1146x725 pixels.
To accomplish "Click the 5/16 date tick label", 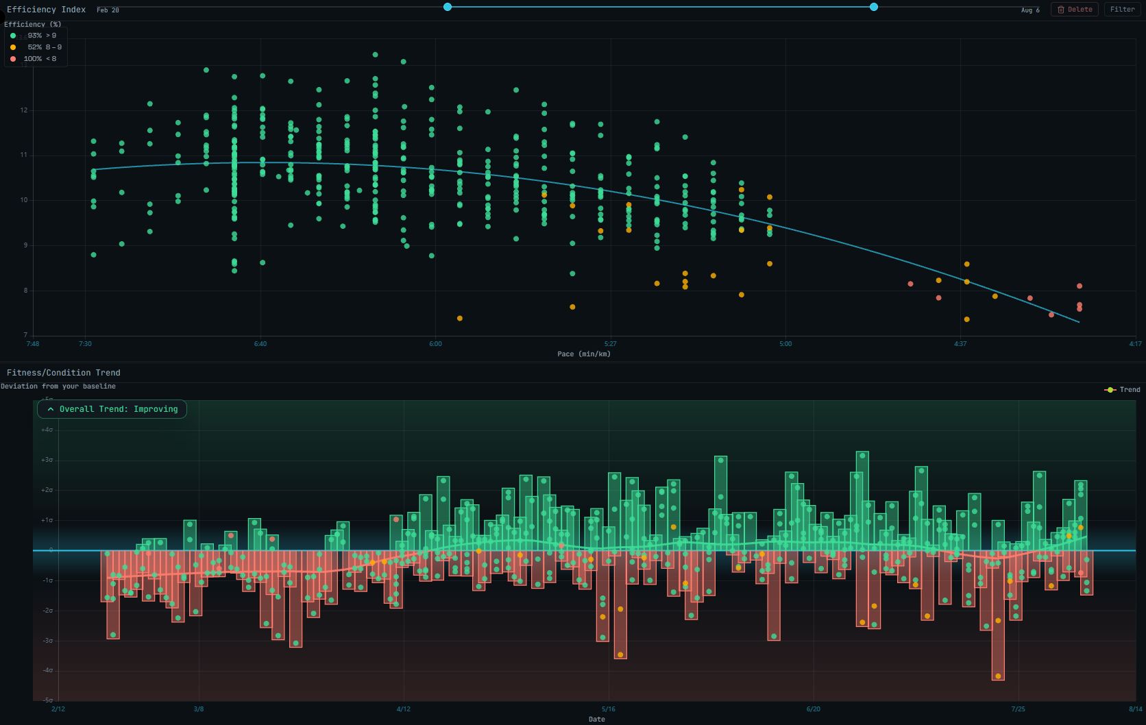I will click(x=608, y=709).
